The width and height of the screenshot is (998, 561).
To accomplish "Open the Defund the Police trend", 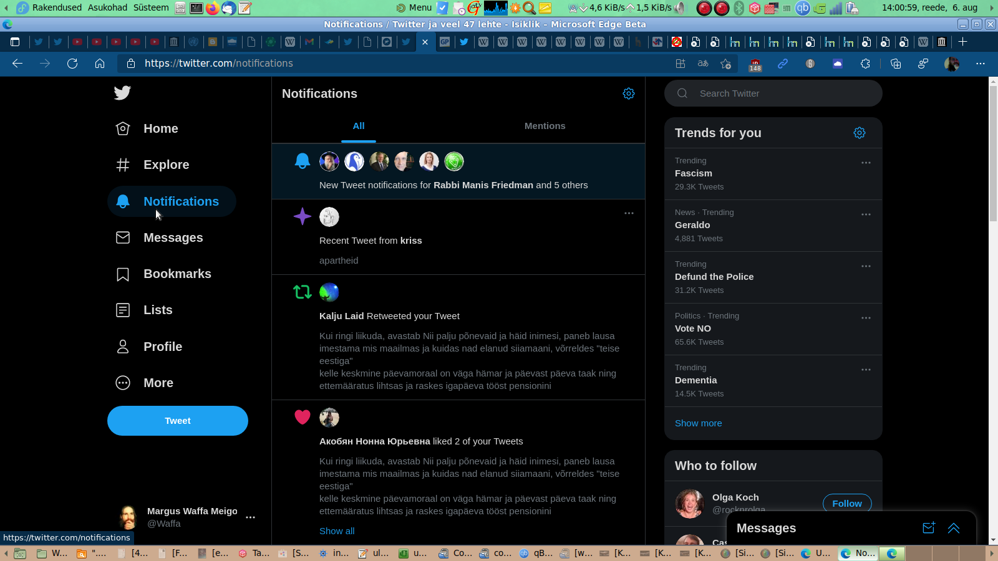I will tap(773, 277).
